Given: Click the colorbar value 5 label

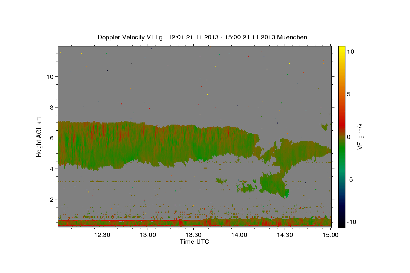Looking at the screenshot, I should pyautogui.click(x=348, y=94).
